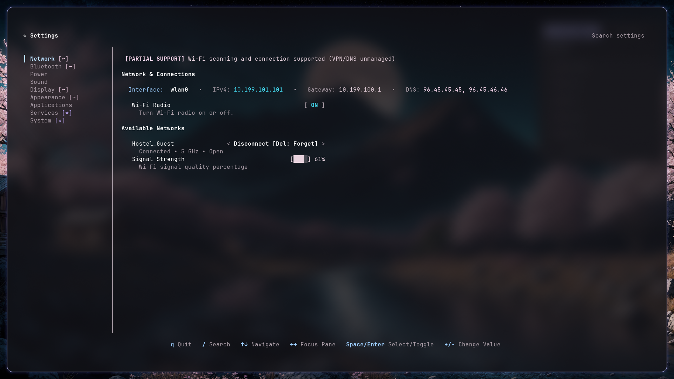Screen dimensions: 674x379
Task: Open the Applications category
Action: [x=51, y=105]
